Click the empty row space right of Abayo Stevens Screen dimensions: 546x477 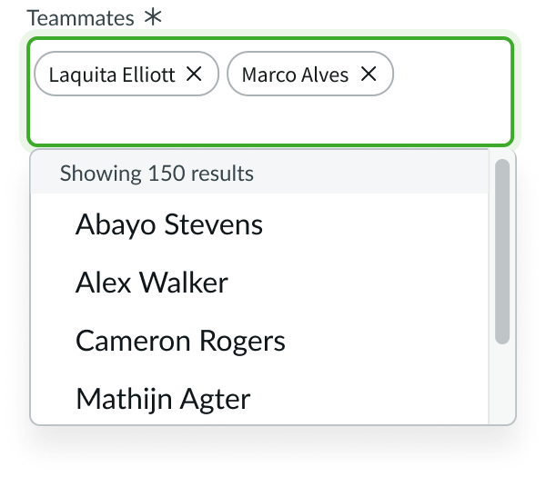[382, 224]
